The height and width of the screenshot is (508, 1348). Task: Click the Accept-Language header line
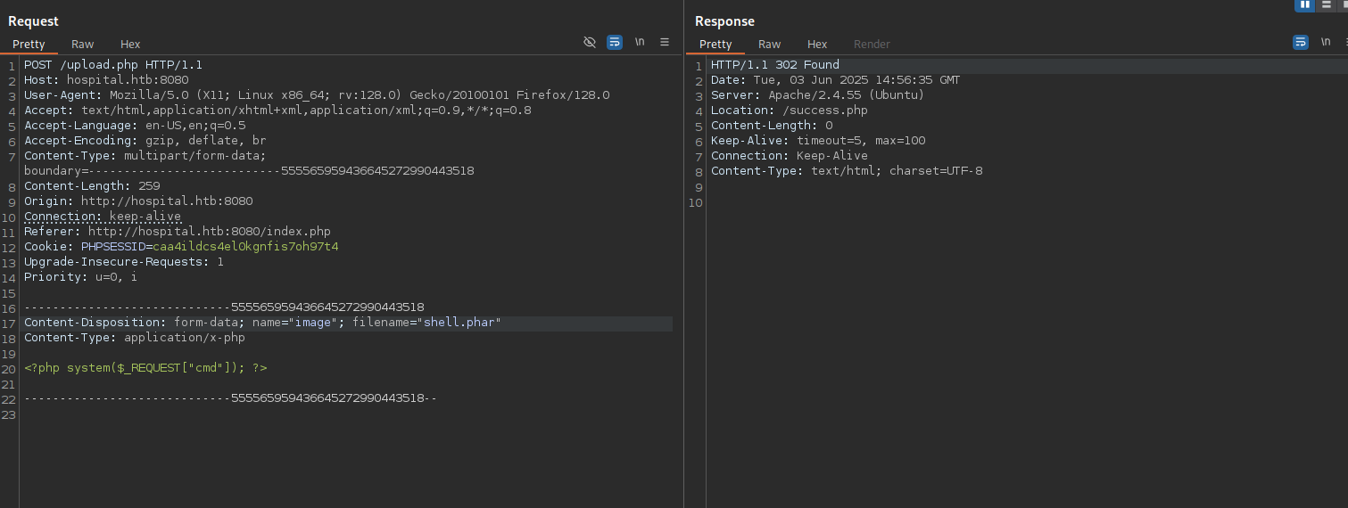tap(135, 126)
